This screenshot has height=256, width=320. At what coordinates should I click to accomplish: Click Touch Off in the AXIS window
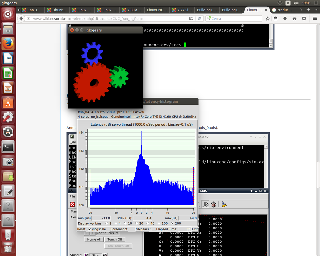pyautogui.click(x=115, y=239)
